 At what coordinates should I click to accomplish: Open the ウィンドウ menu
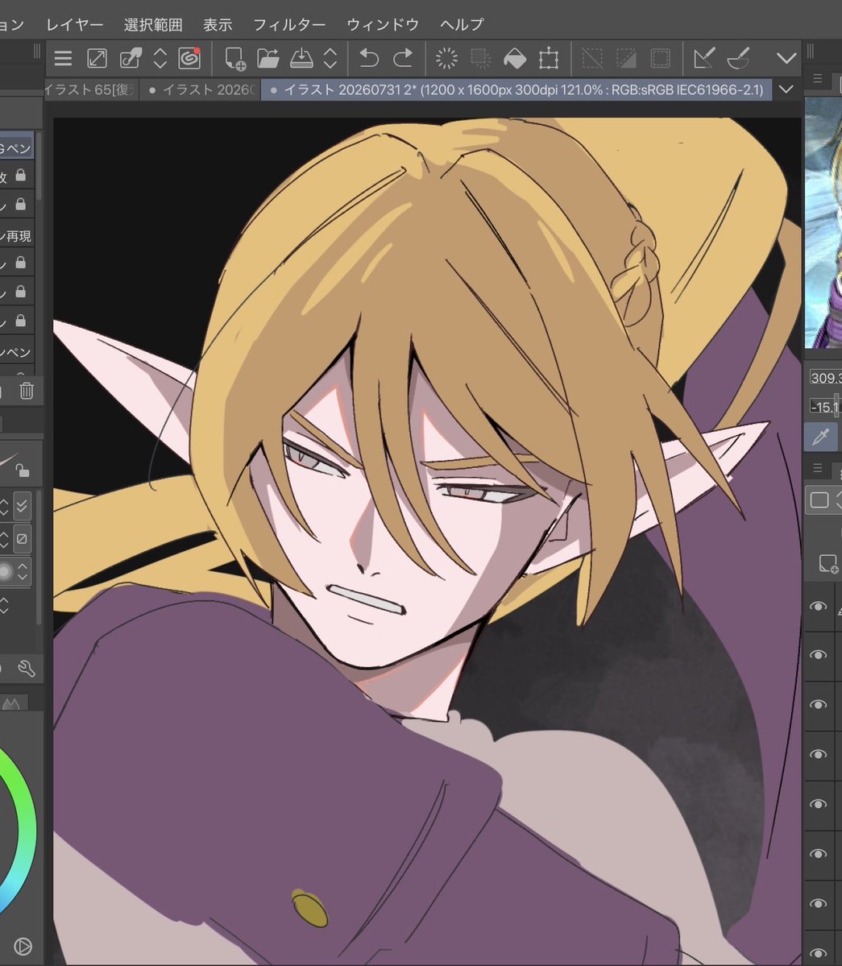point(383,25)
